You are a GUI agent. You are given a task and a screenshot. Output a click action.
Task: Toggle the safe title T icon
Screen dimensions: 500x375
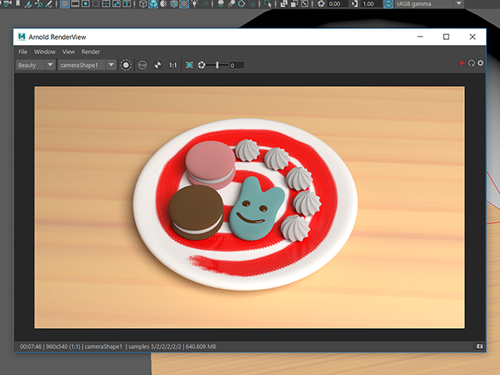(127, 4)
